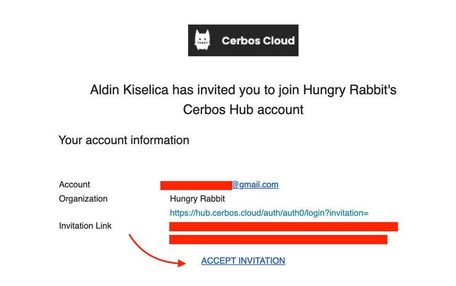Click the red redaction bar covering the email username

coord(196,186)
